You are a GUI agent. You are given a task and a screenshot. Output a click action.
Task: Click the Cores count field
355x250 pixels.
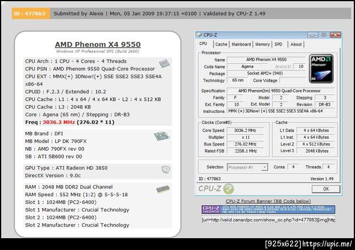293,167
